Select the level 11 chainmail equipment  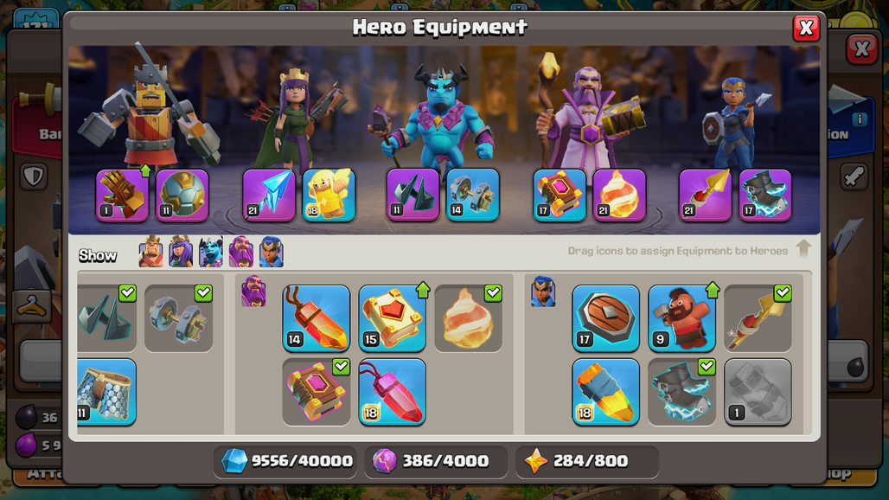coord(106,392)
